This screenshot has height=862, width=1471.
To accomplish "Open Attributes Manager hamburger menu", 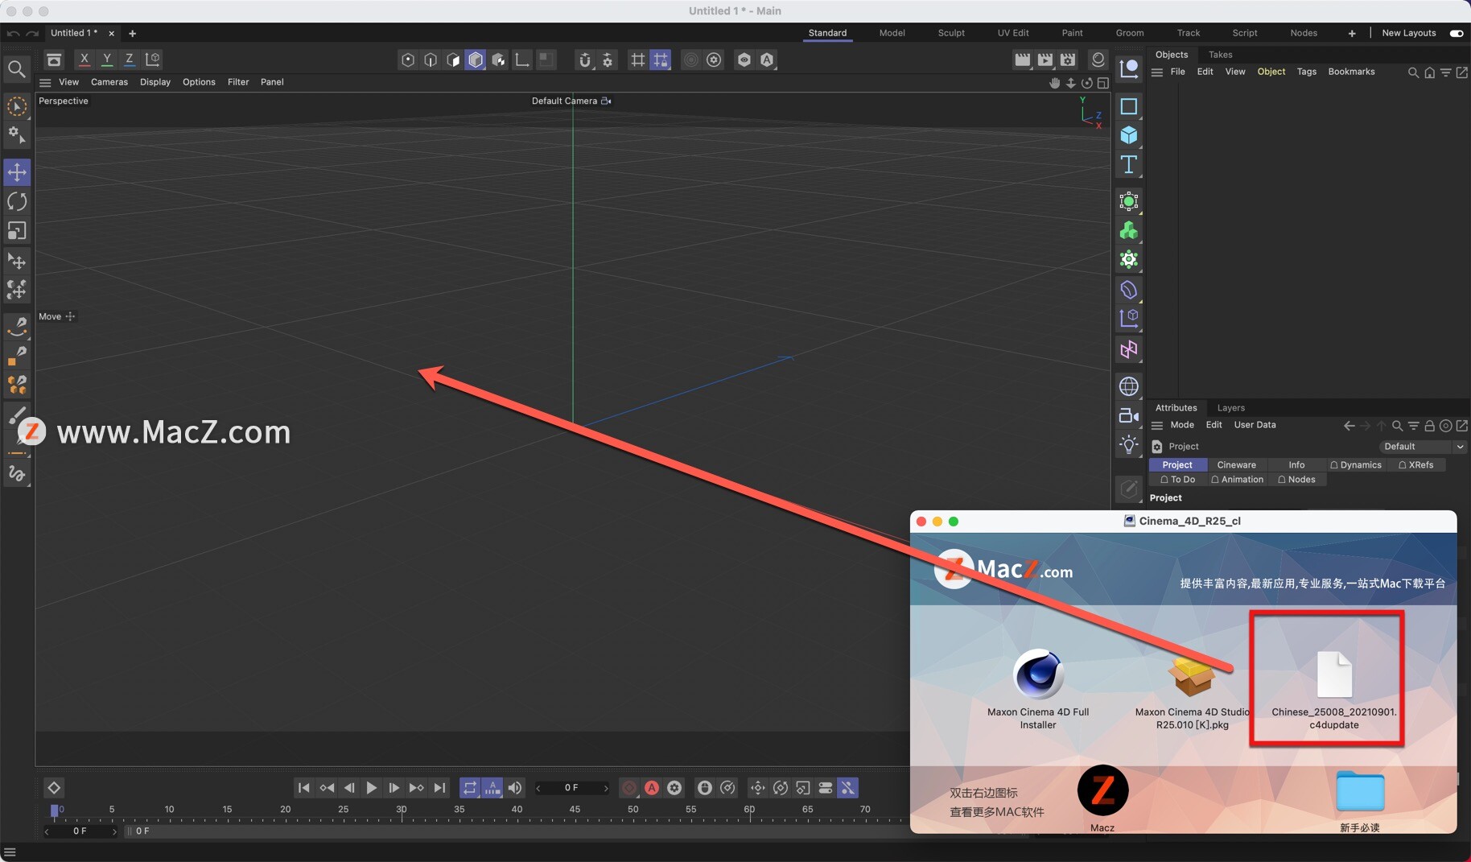I will tap(1157, 426).
